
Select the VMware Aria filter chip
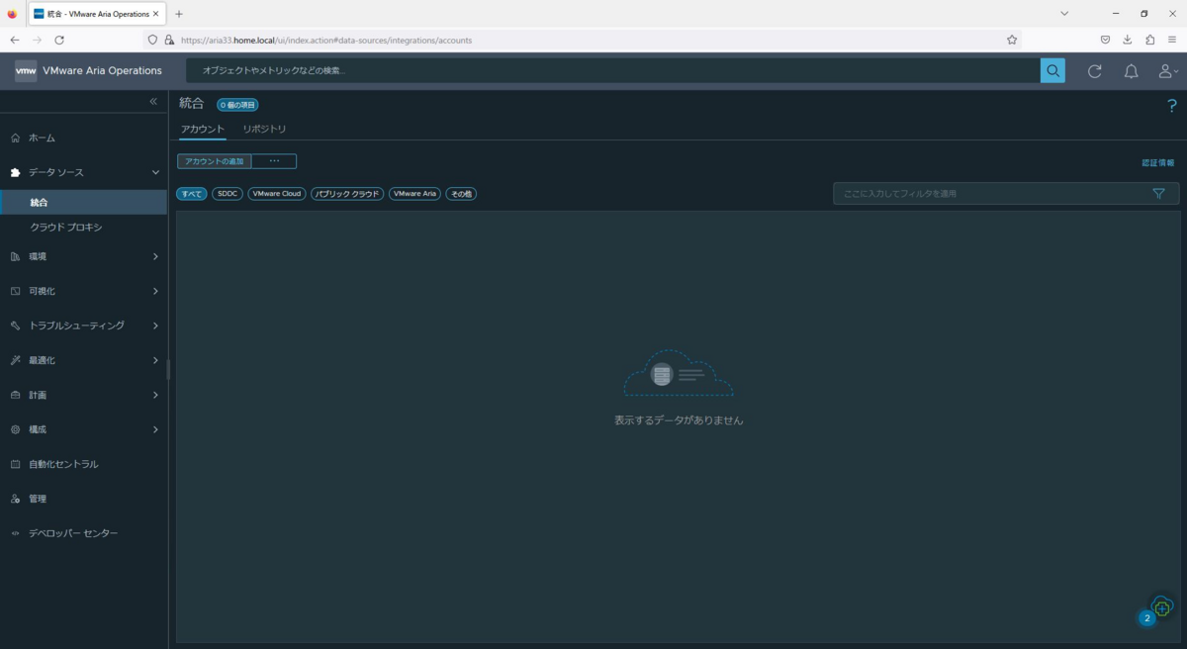tap(415, 194)
